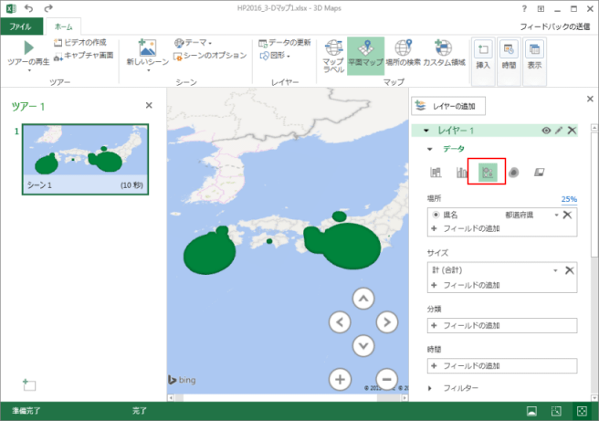Toggle visibility eye of レイヤー 1
This screenshot has height=421, width=599.
[x=546, y=131]
